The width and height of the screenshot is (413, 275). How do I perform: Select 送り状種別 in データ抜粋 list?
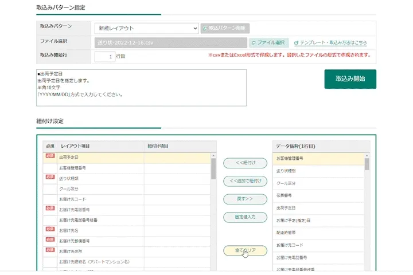(x=318, y=171)
